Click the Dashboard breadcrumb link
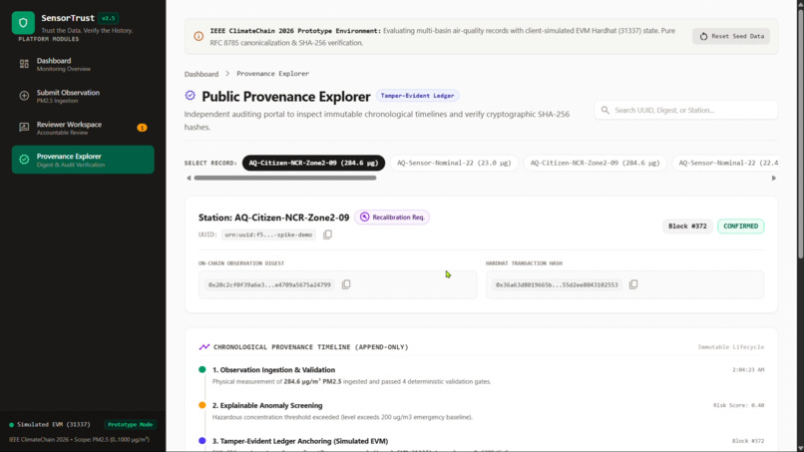The width and height of the screenshot is (804, 452). point(201,74)
